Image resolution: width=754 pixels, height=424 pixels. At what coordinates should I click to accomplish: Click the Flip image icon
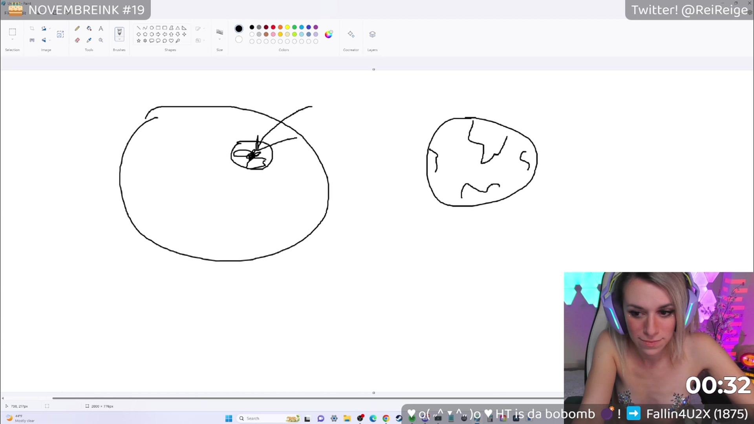[x=44, y=40]
